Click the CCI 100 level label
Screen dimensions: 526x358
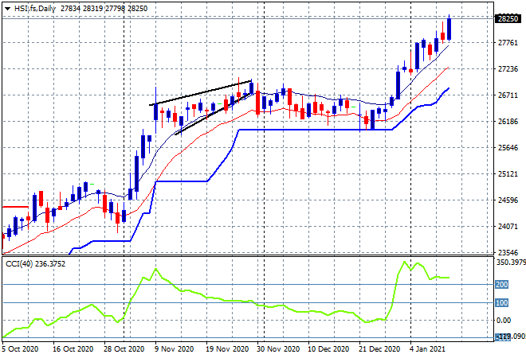pyautogui.click(x=502, y=303)
